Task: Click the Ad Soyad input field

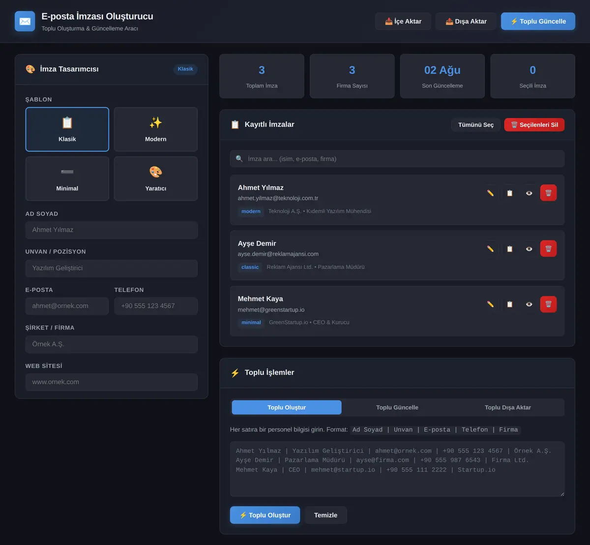Action: pyautogui.click(x=112, y=230)
